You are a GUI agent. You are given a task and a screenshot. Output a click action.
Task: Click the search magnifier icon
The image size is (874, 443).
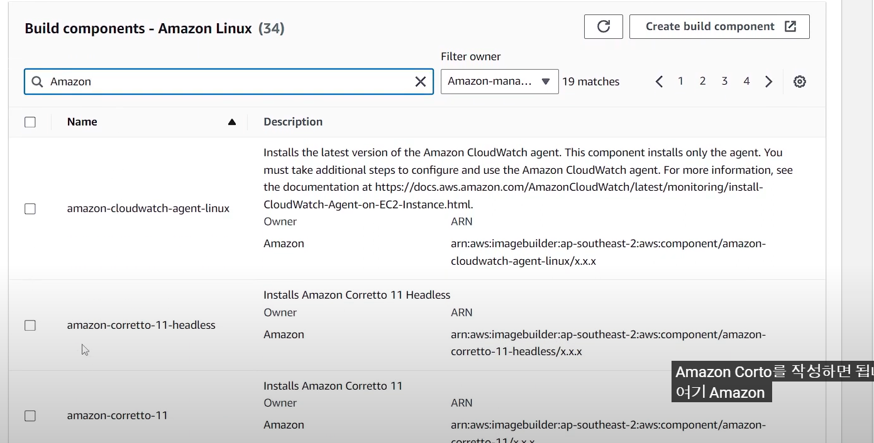point(37,82)
